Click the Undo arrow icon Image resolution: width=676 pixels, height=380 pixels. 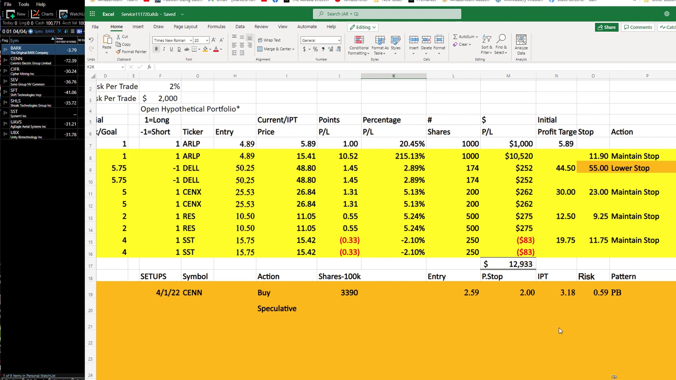click(x=91, y=40)
